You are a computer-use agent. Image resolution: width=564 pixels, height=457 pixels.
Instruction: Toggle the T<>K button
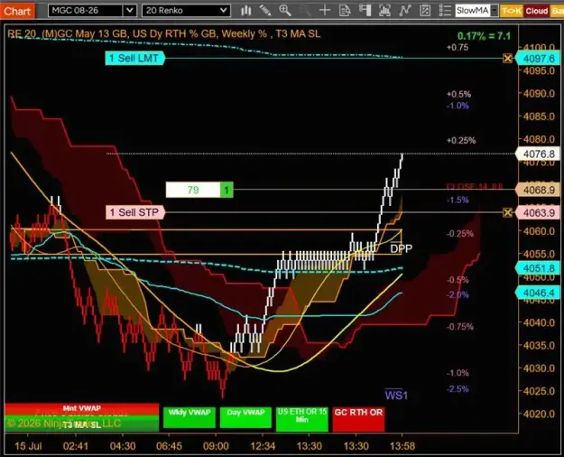(511, 11)
